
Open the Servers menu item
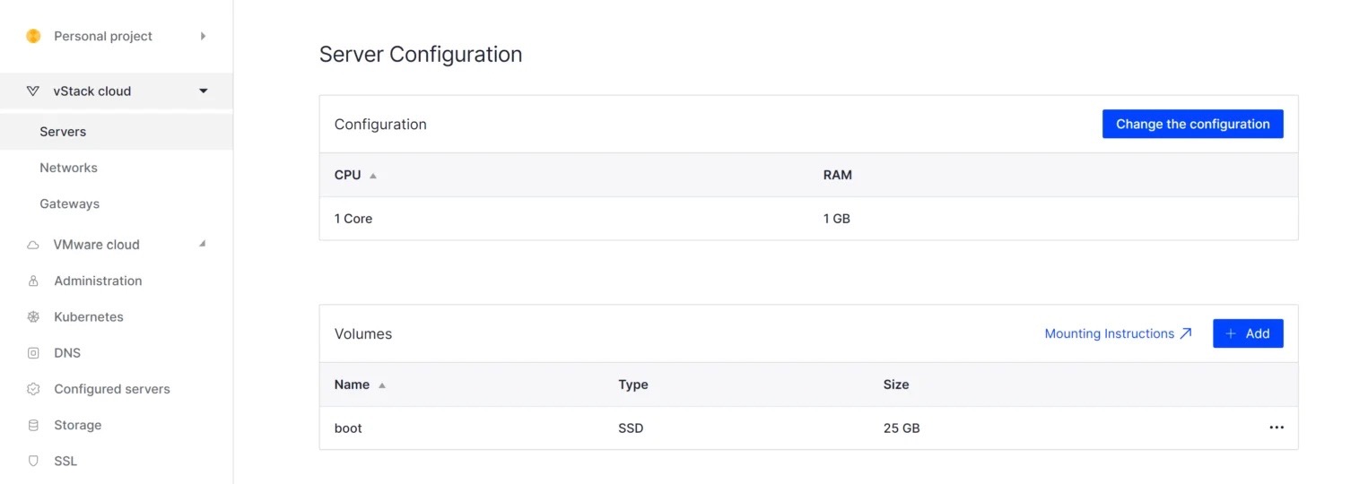63,132
